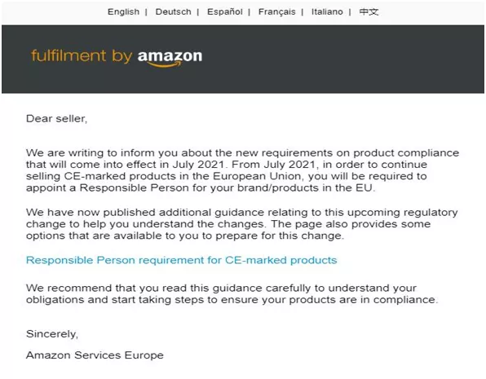Click the 'Sincerely,' closing line
This screenshot has height=379, width=486.
52,333
